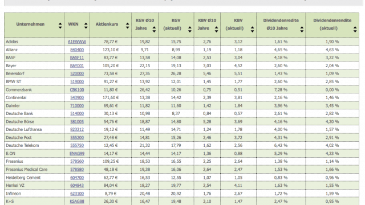Viewport: 365px width, 205px height.
Task: Sort KGV (aktuell) column via arrows
Action: point(190,29)
